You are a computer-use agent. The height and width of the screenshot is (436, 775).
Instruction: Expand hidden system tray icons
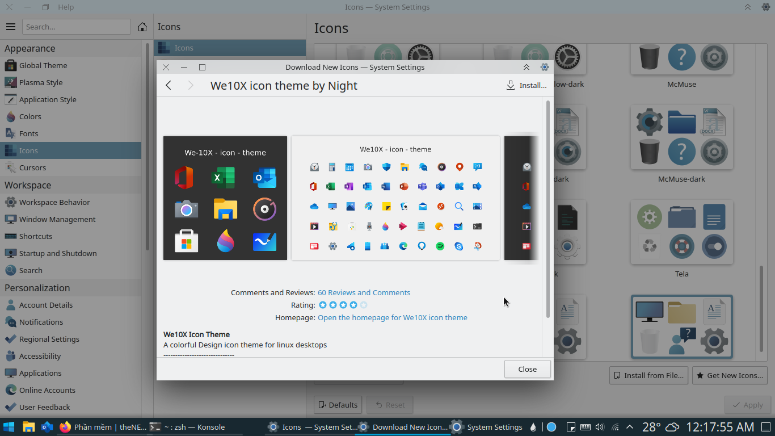point(630,427)
